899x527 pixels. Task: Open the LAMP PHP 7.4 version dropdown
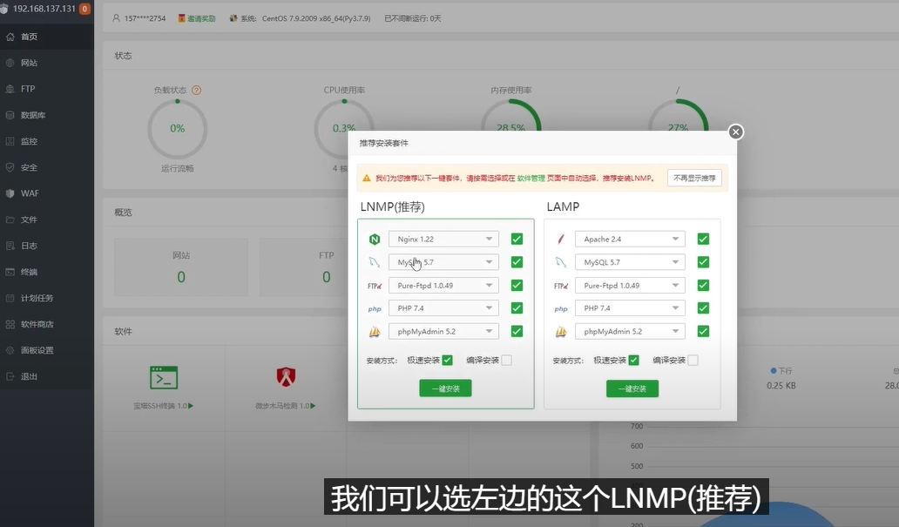[630, 308]
